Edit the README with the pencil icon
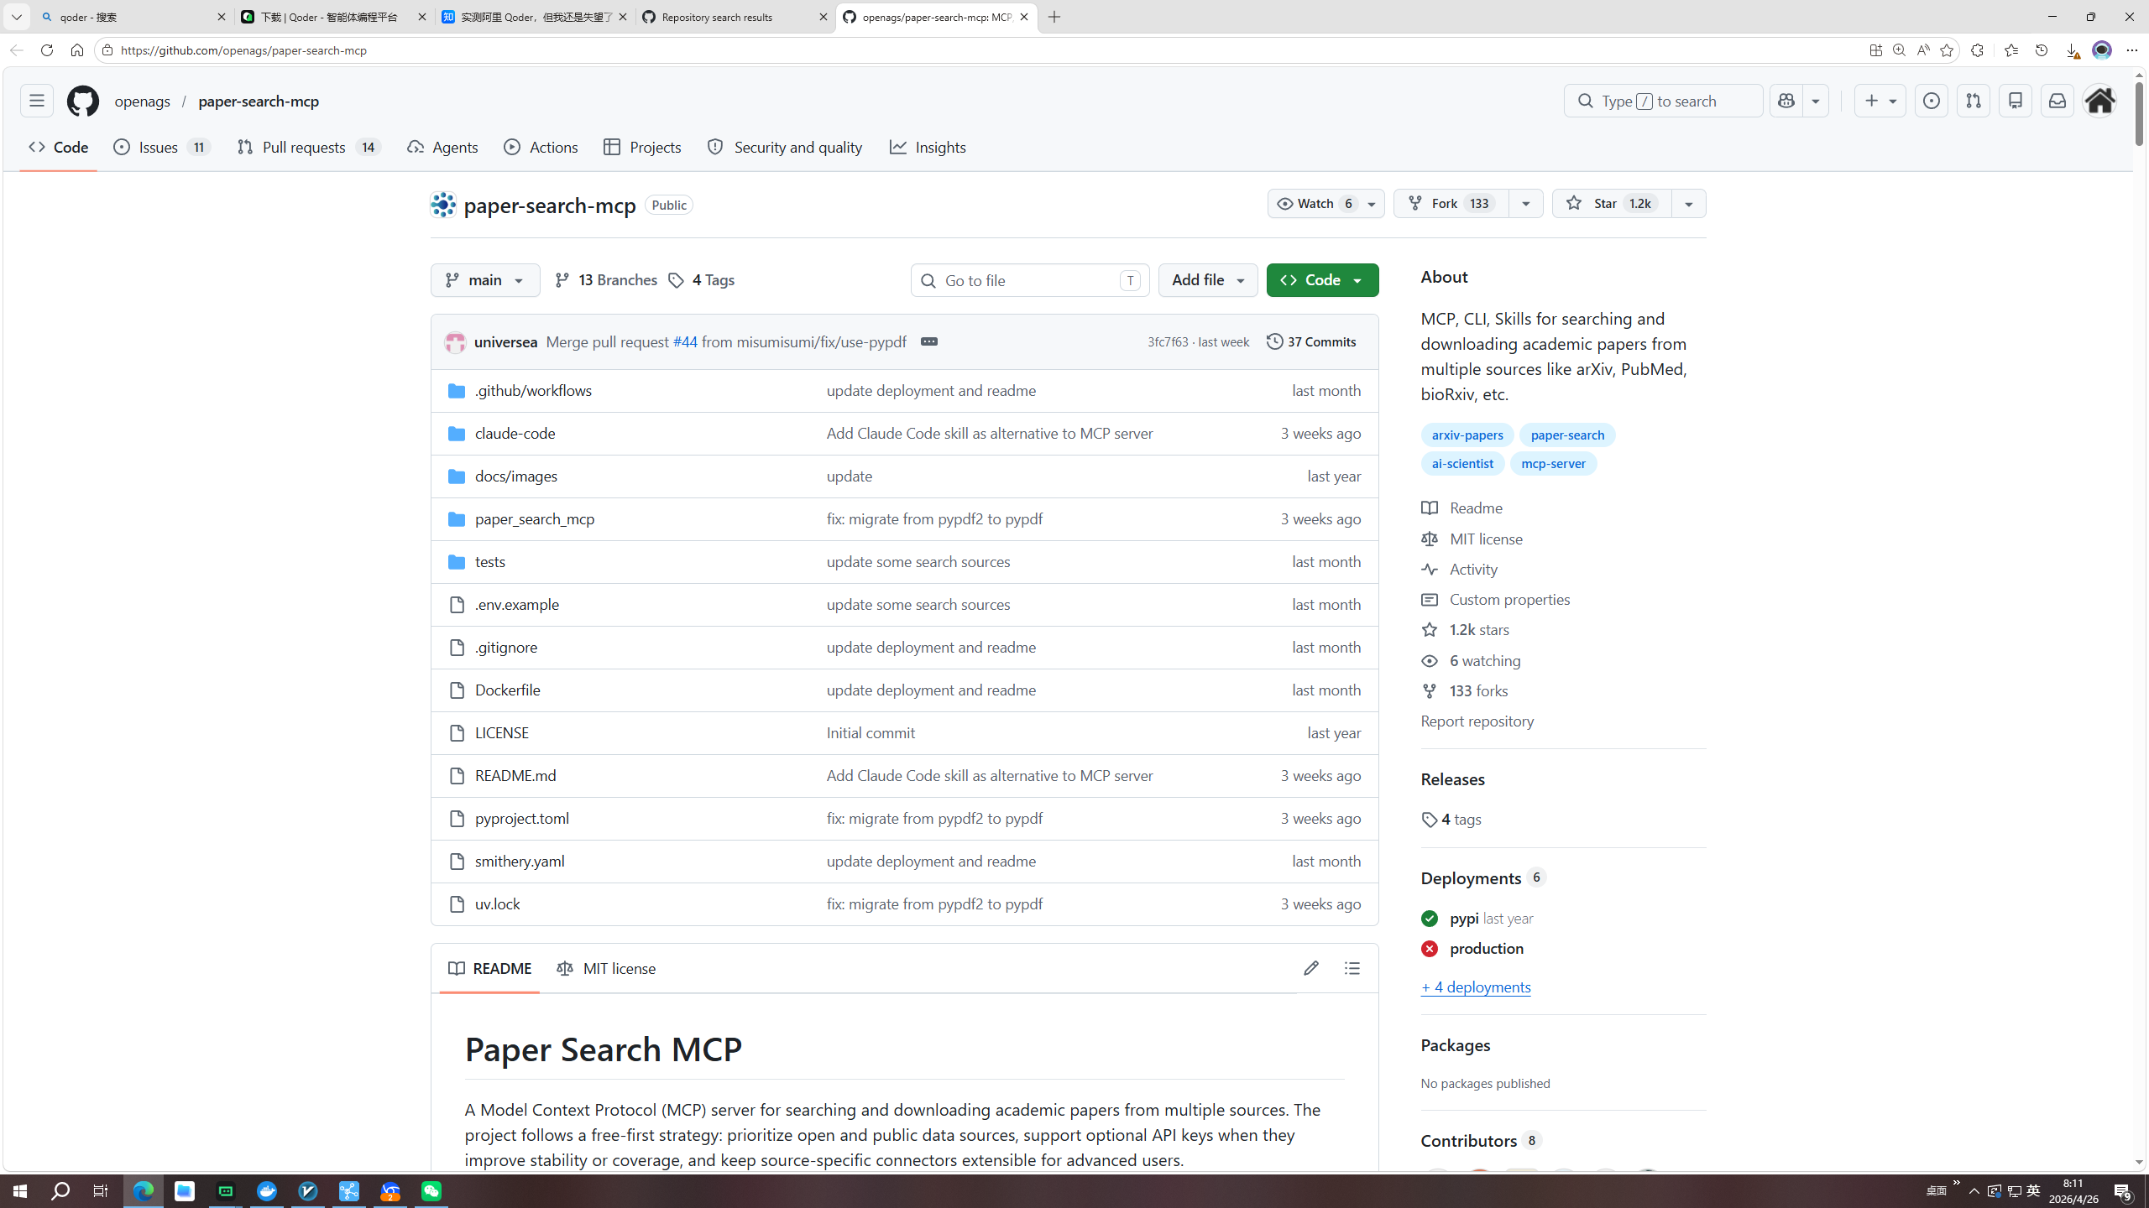Viewport: 2149px width, 1208px height. tap(1310, 968)
